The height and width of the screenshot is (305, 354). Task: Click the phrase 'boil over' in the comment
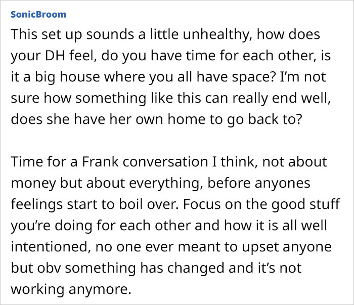pyautogui.click(x=147, y=204)
